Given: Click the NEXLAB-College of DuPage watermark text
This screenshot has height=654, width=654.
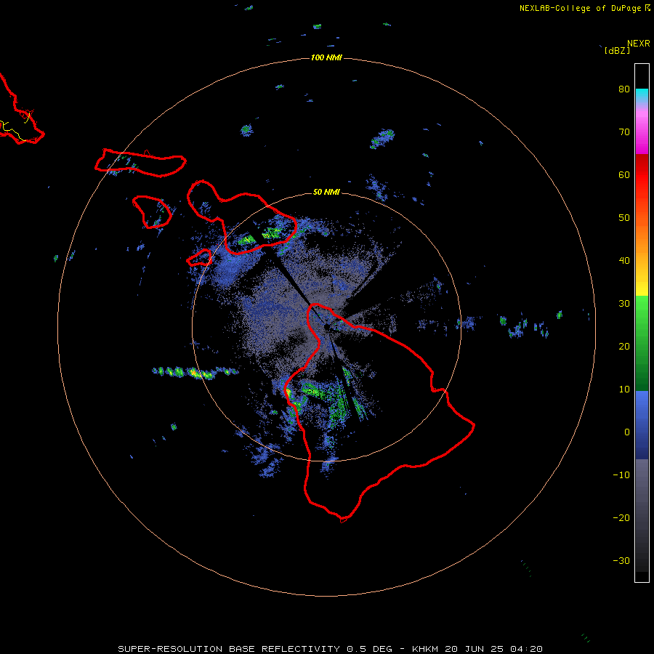Looking at the screenshot, I should point(584,8).
